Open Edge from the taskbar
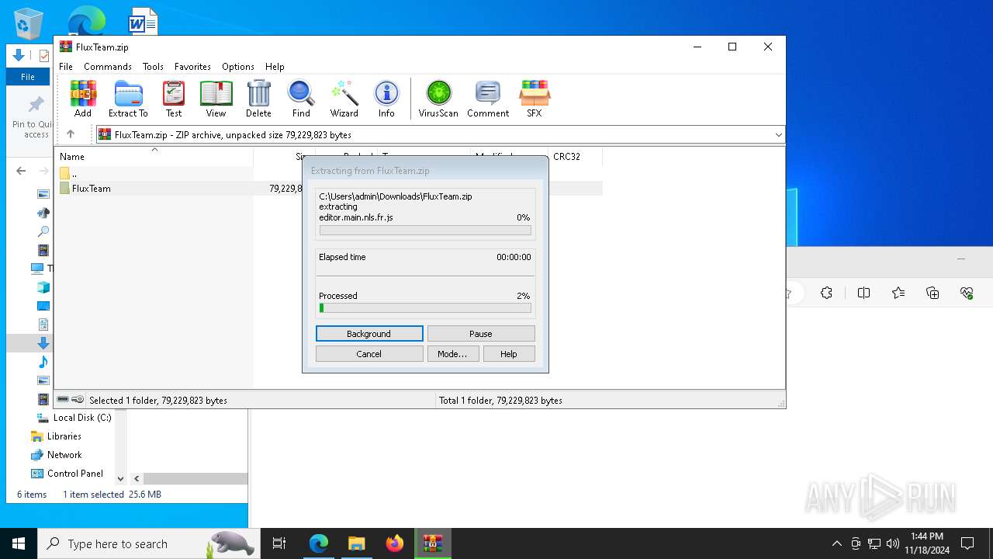The width and height of the screenshot is (993, 559). pyautogui.click(x=319, y=543)
